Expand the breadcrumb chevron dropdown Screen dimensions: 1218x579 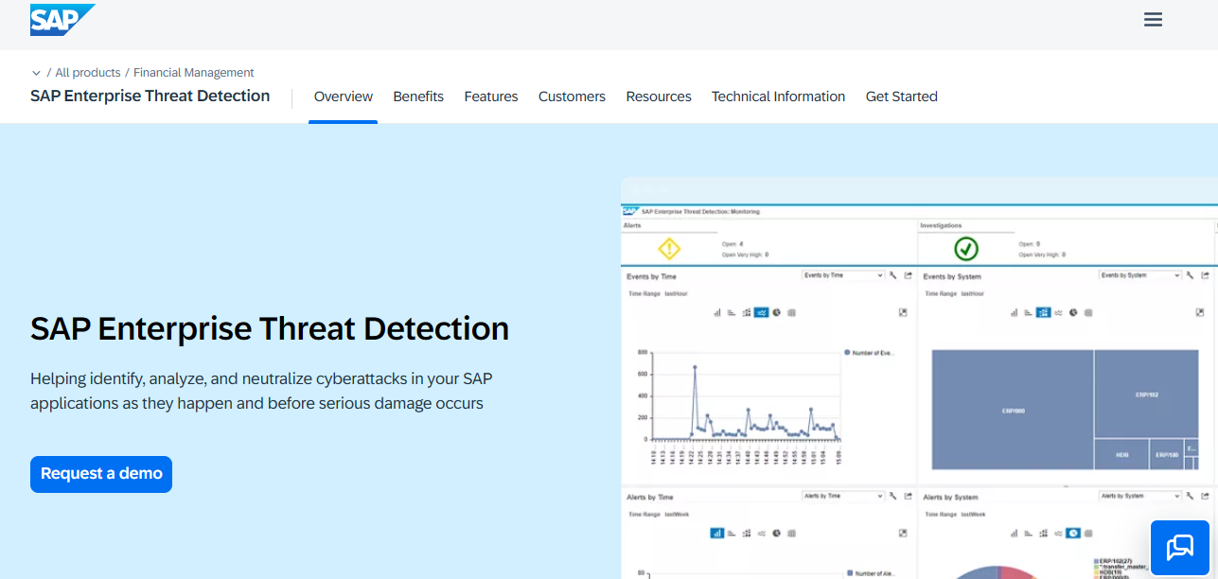click(36, 73)
